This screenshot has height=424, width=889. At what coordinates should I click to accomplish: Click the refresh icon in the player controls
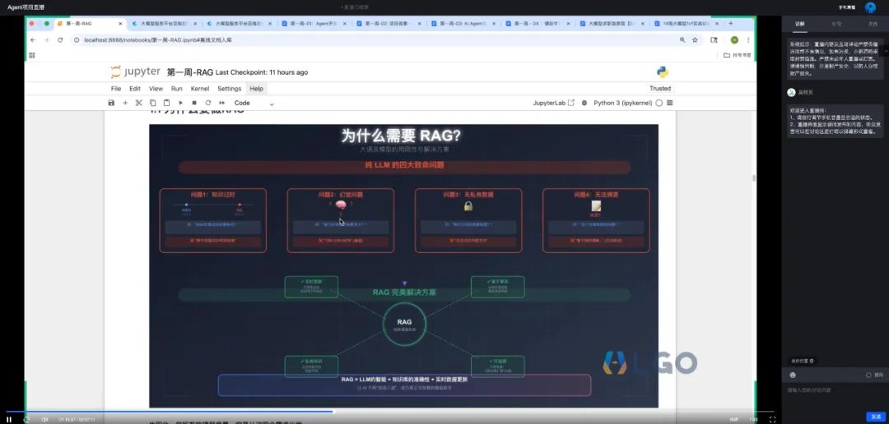tap(26, 419)
